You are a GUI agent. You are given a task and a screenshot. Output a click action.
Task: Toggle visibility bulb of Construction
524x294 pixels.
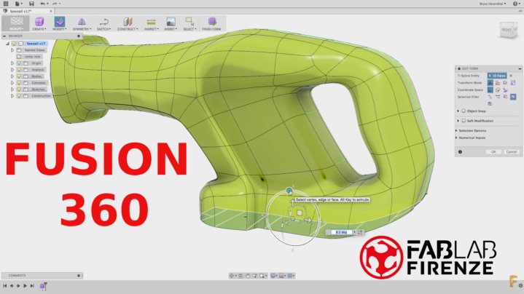pyautogui.click(x=19, y=96)
